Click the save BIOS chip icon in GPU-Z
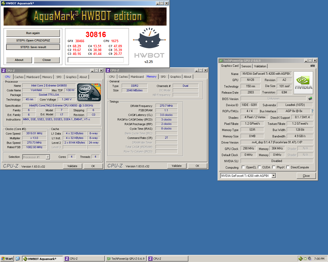This screenshot has height=262, width=328. [x=310, y=99]
